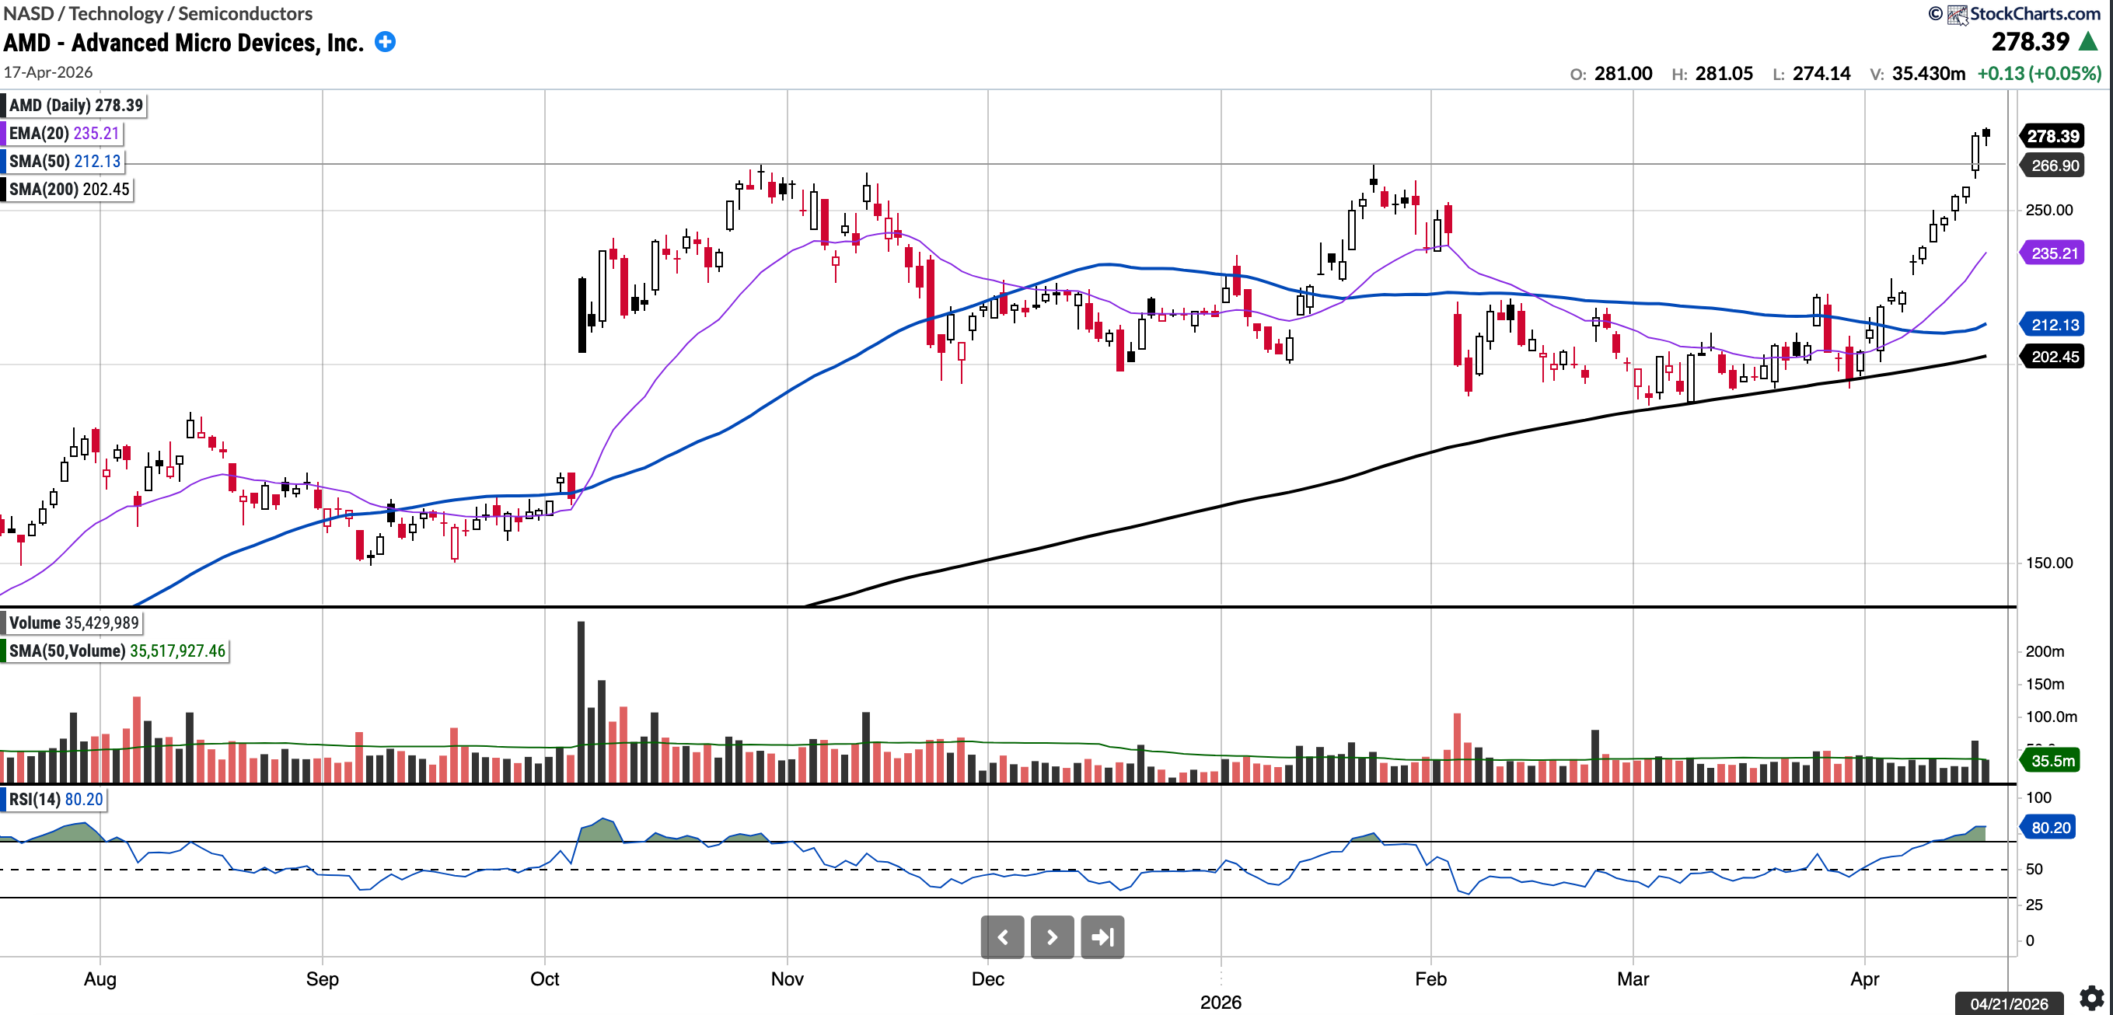The width and height of the screenshot is (2113, 1015).
Task: Select the SMA(200) legend label
Action: (x=70, y=190)
